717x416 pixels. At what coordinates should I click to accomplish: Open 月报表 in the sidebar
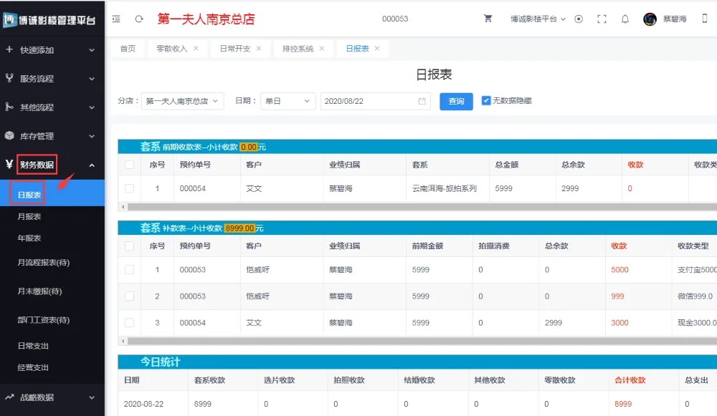pyautogui.click(x=29, y=216)
